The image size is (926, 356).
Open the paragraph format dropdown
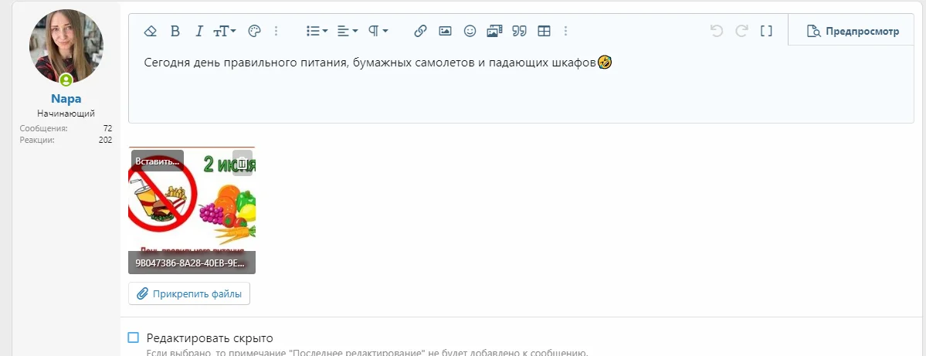(x=378, y=32)
